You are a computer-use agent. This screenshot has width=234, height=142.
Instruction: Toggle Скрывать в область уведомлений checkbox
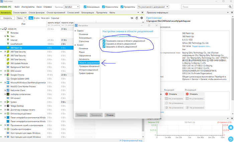[x=104, y=44]
